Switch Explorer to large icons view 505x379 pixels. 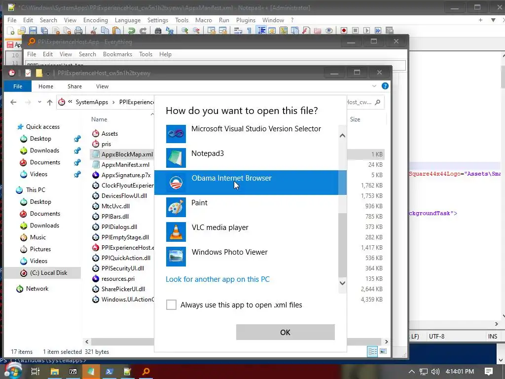(x=383, y=351)
